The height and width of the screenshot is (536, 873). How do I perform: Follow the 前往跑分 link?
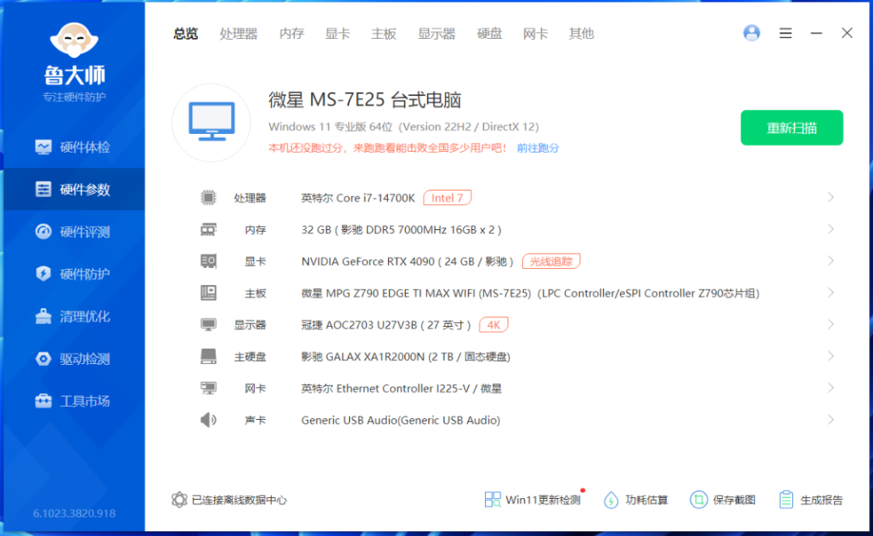(x=538, y=148)
